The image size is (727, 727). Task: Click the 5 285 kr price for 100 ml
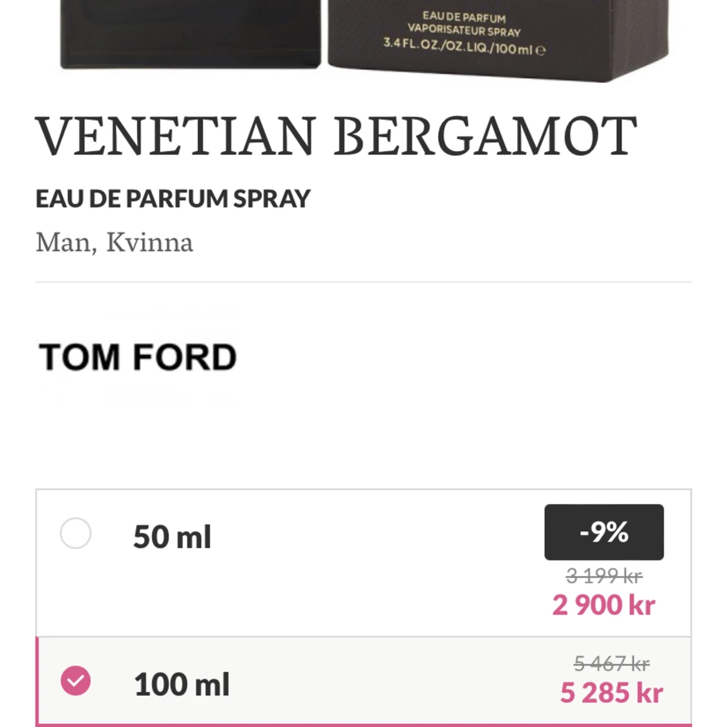610,692
